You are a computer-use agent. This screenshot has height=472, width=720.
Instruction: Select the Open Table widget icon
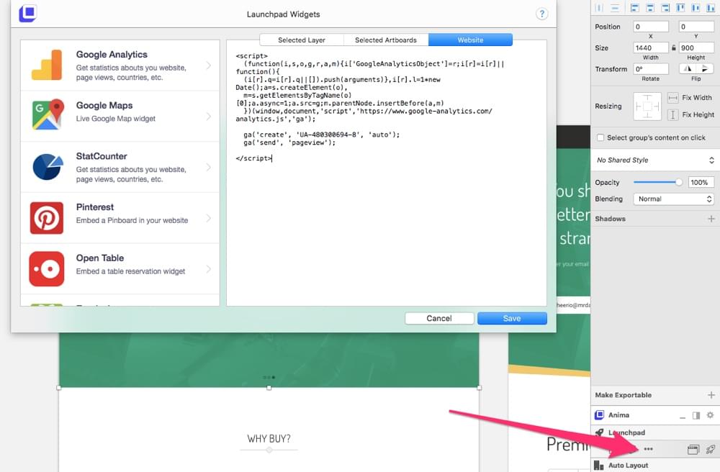pyautogui.click(x=47, y=269)
